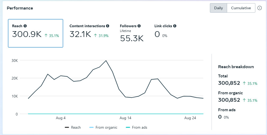The image size is (267, 135).
Task: Click the Reach line peak near 30K
Action: pos(106,60)
